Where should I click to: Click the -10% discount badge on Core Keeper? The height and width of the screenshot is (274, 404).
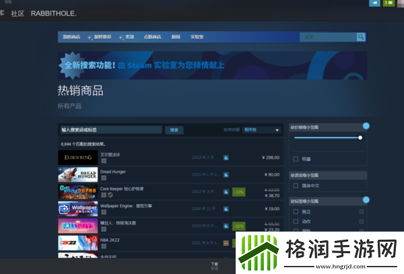click(239, 192)
